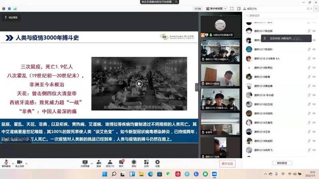Select the 道桥3217班224宿舍6人 video tile
This screenshot has height=179, width=319.
coord(220,51)
